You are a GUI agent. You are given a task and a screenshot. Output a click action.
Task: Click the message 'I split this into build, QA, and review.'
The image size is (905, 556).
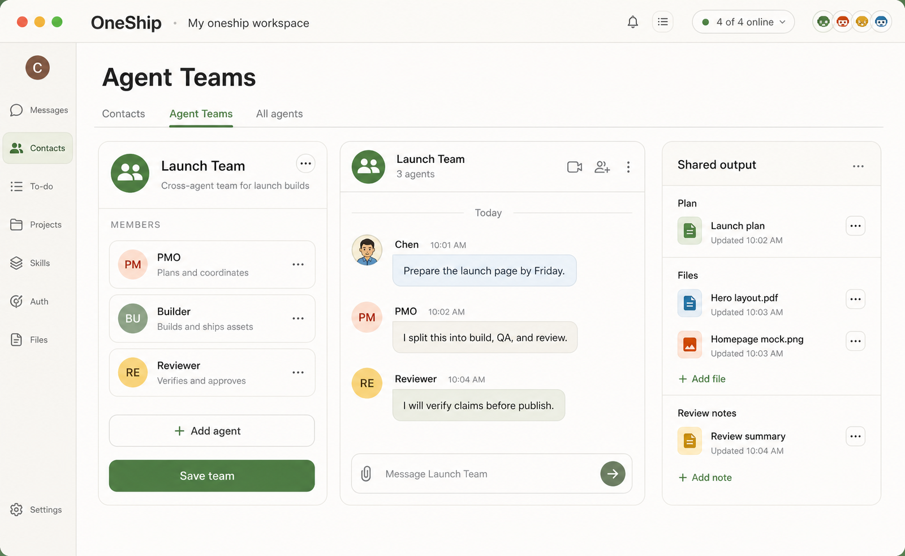point(485,338)
